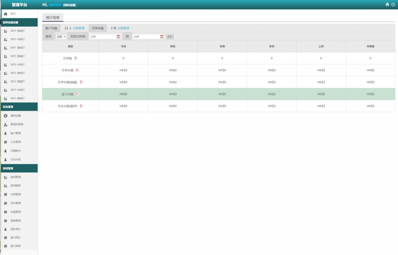The height and width of the screenshot is (255, 398).
Task: Select the 统计信息 tab
Action: click(x=52, y=17)
